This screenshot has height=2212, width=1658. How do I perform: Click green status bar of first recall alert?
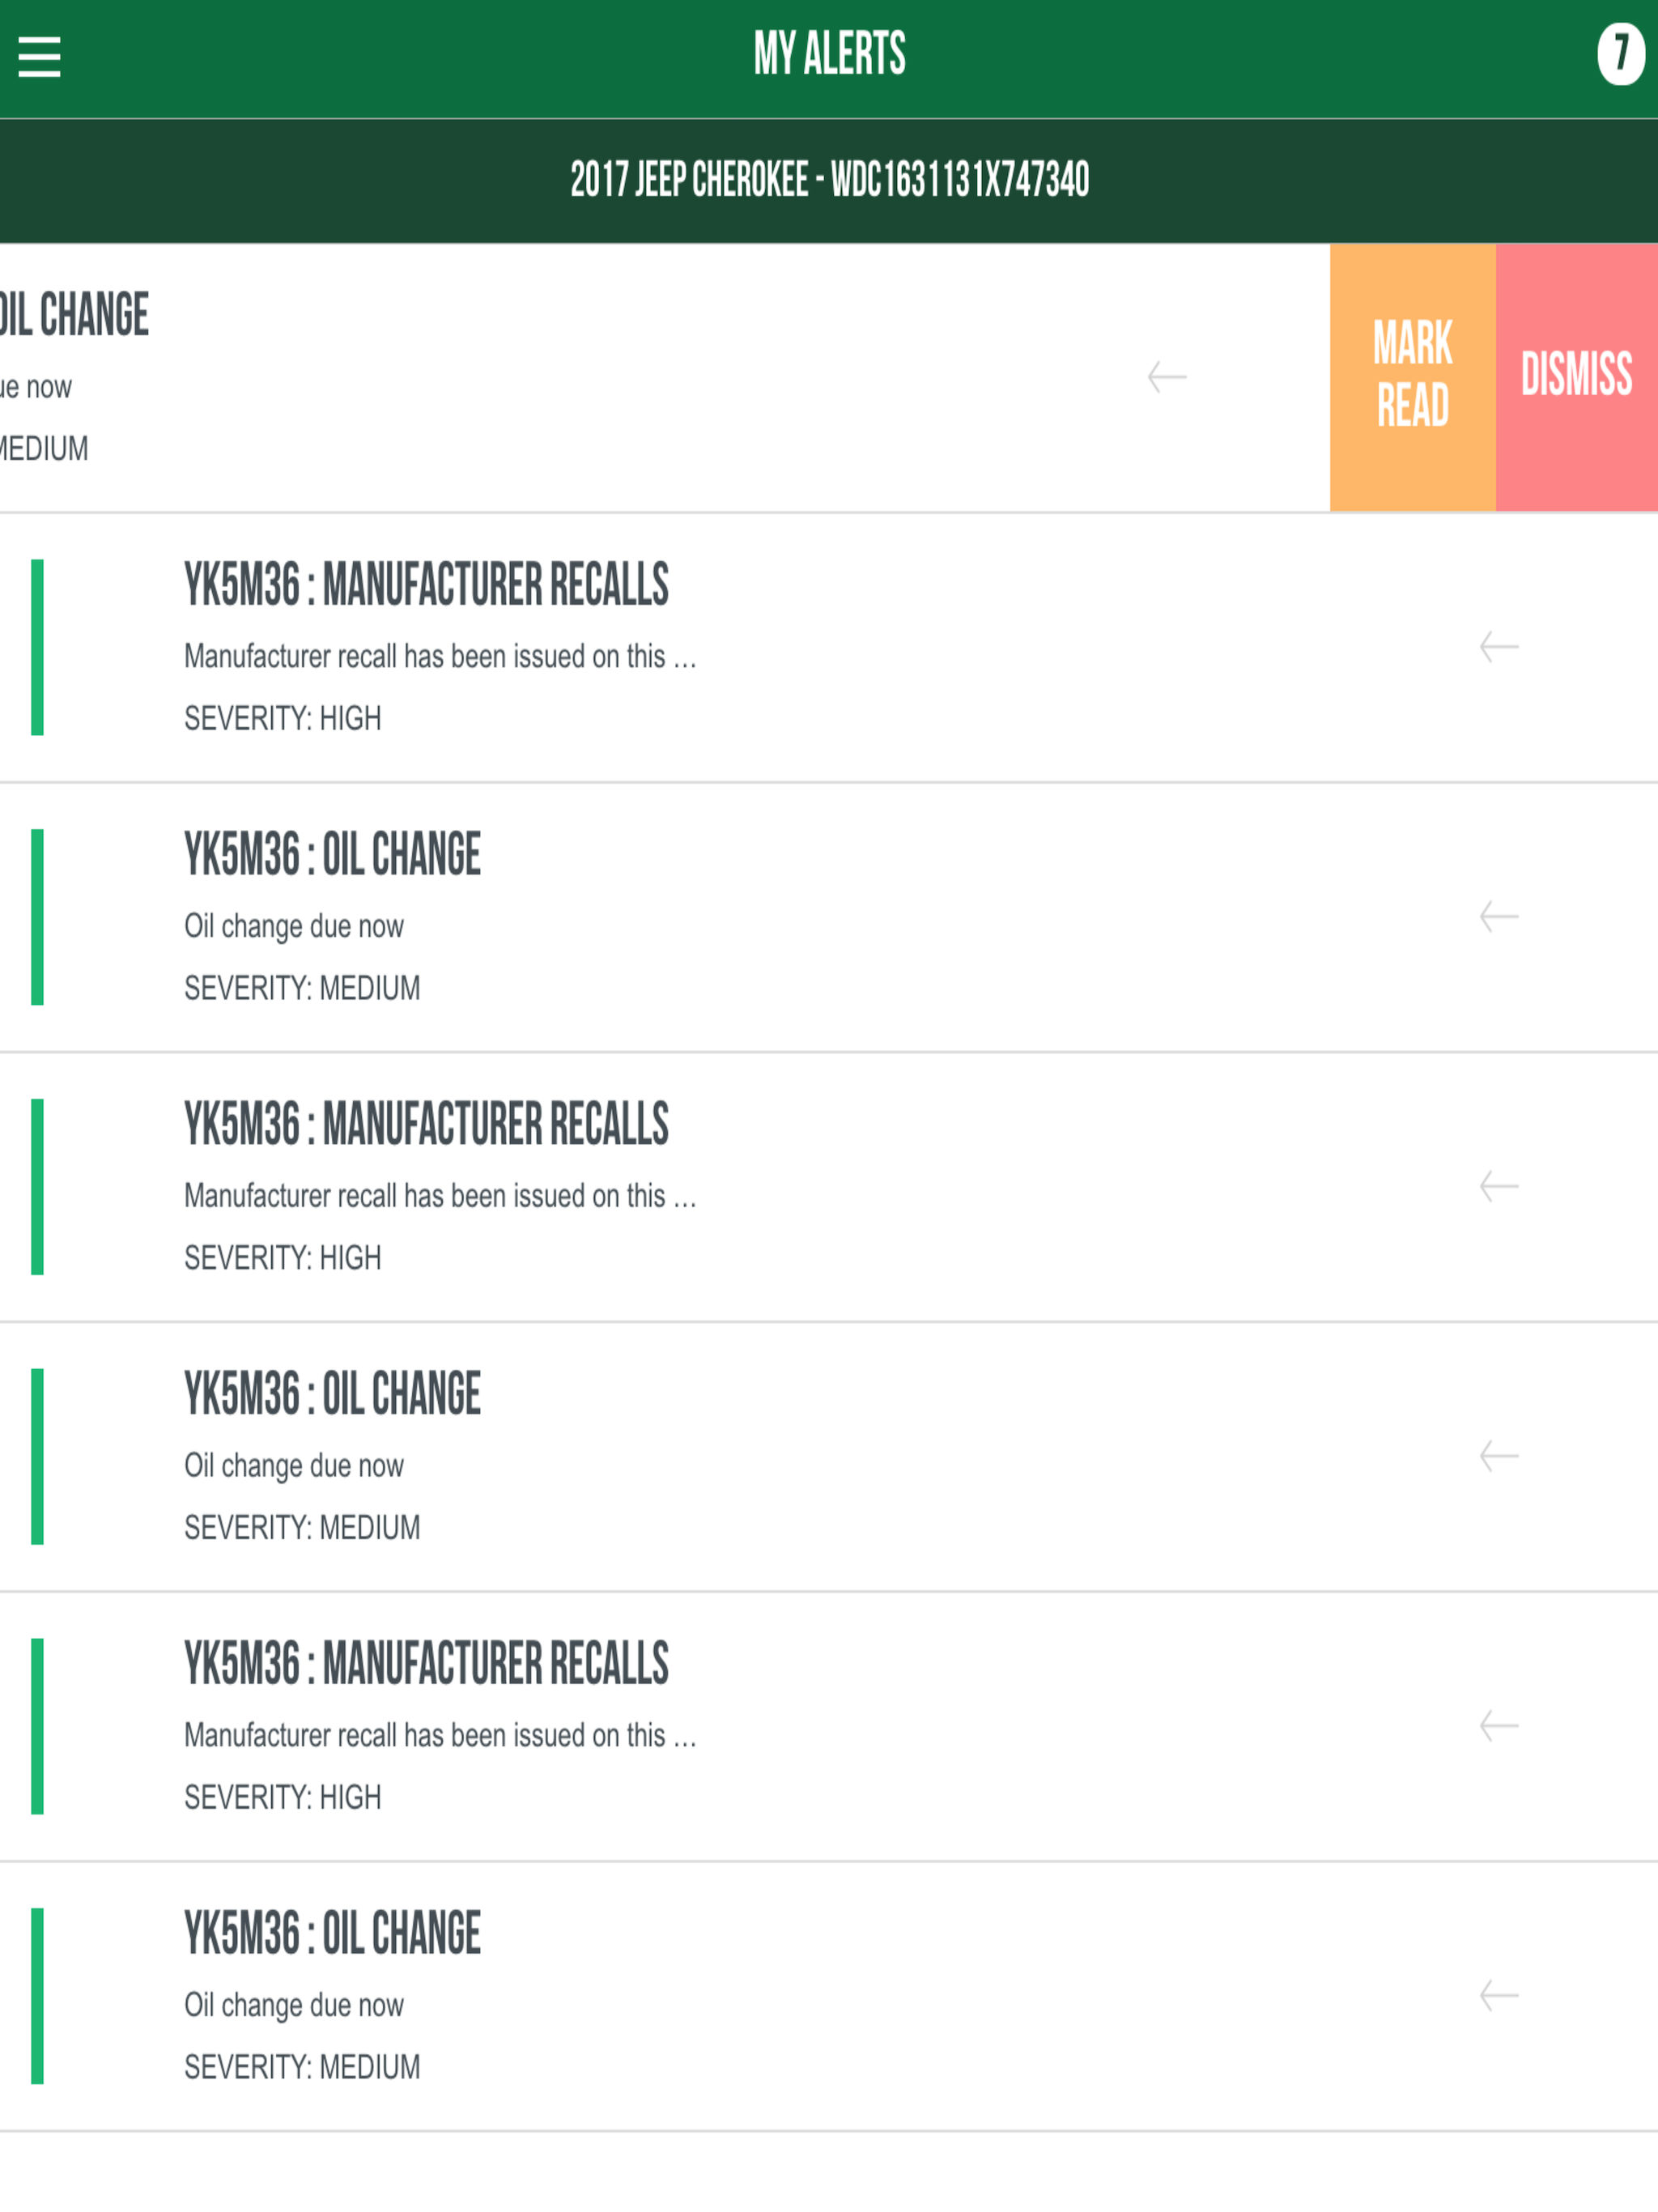tap(38, 647)
